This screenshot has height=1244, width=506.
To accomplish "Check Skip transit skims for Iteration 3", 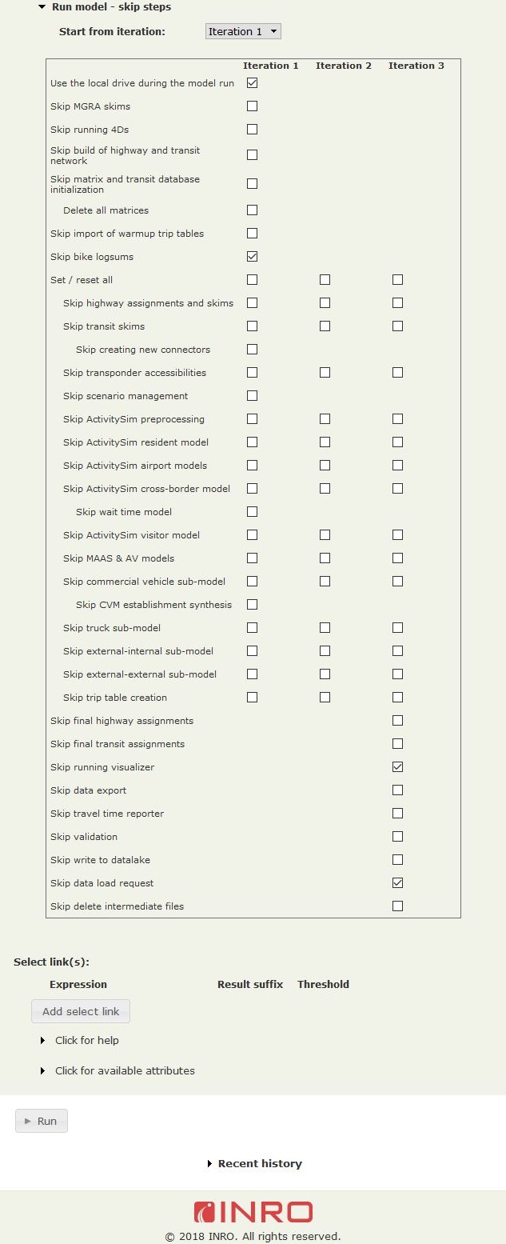I will 397,326.
